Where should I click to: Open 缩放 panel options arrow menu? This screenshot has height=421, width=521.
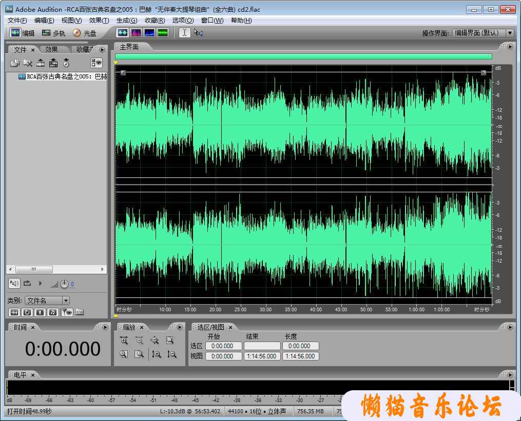180,327
